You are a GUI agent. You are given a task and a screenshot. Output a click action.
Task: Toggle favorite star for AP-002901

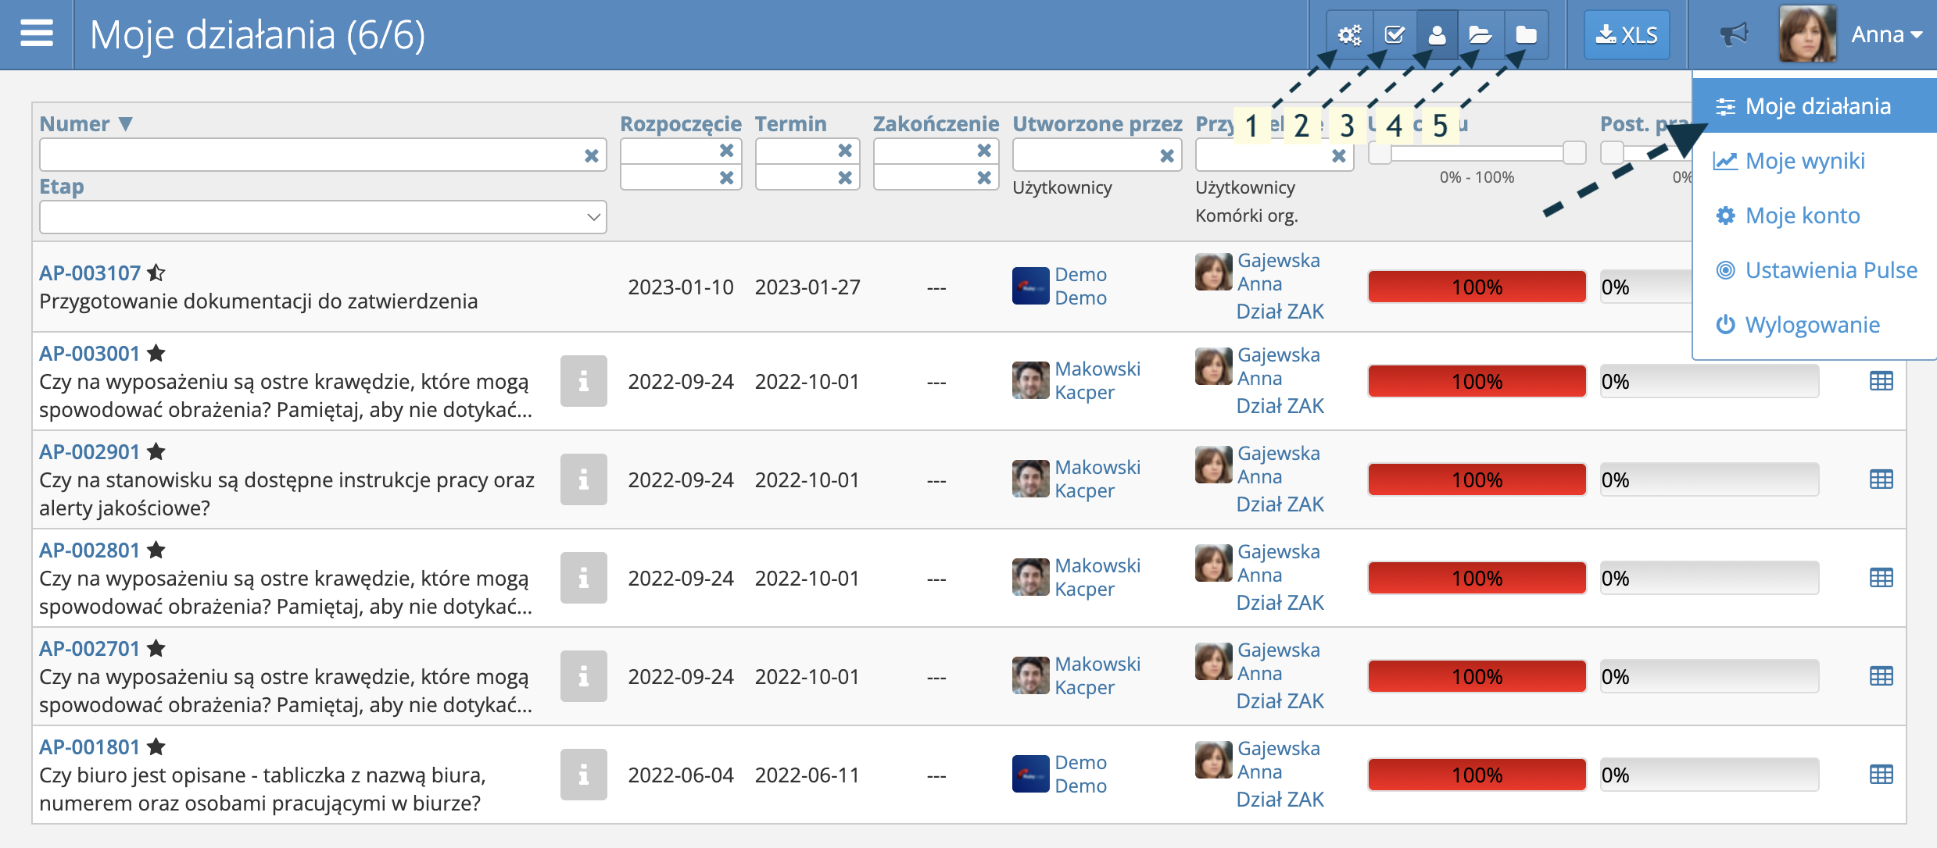[x=156, y=451]
